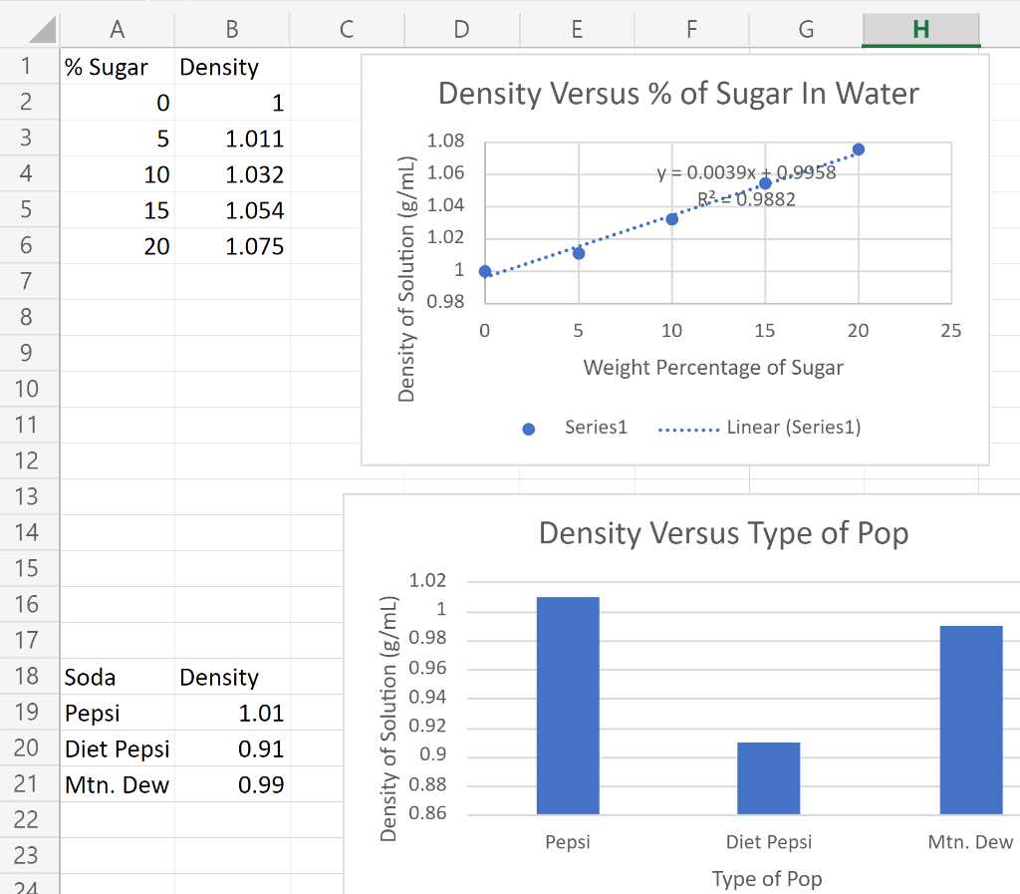Click 'Density' cell in row 18

pyautogui.click(x=232, y=677)
